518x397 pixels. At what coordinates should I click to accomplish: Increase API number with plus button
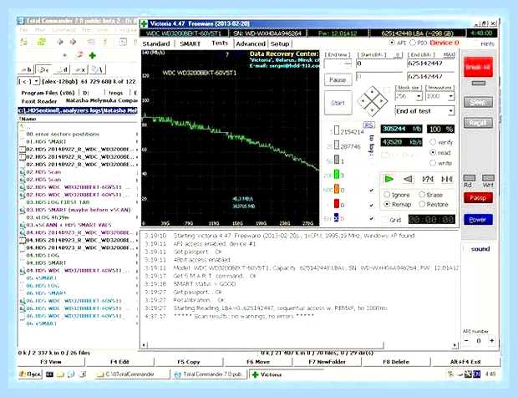(492, 340)
